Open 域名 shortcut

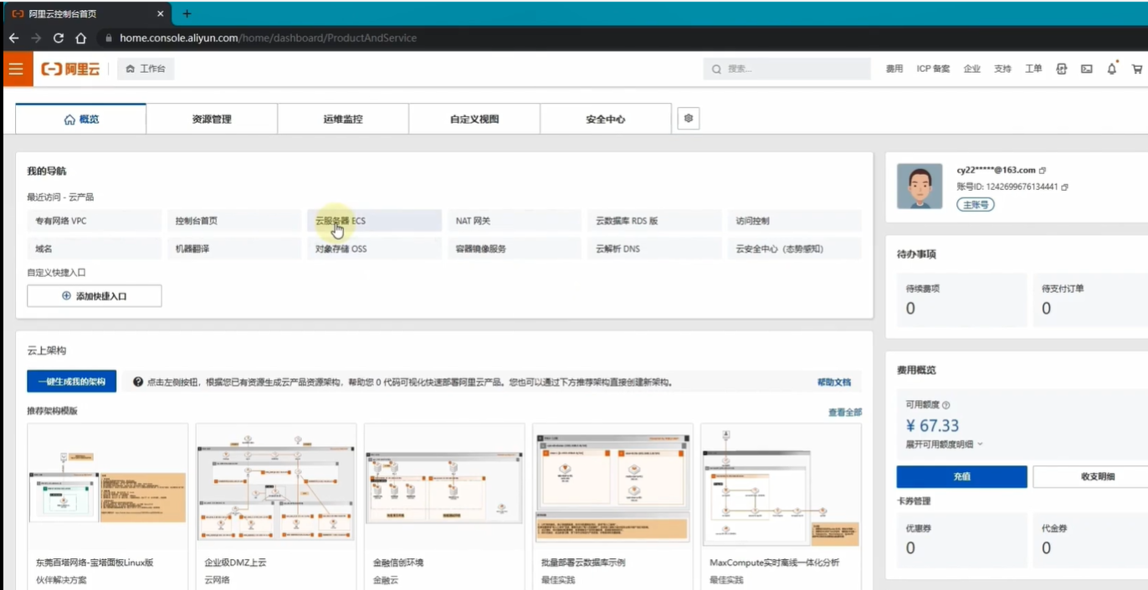95,249
